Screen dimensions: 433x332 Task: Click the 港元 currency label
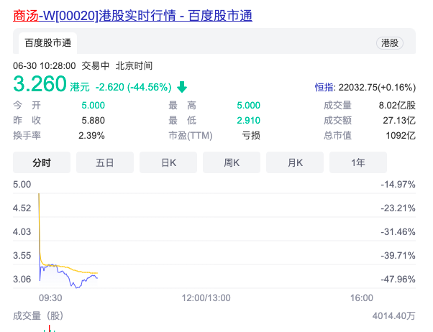click(80, 87)
